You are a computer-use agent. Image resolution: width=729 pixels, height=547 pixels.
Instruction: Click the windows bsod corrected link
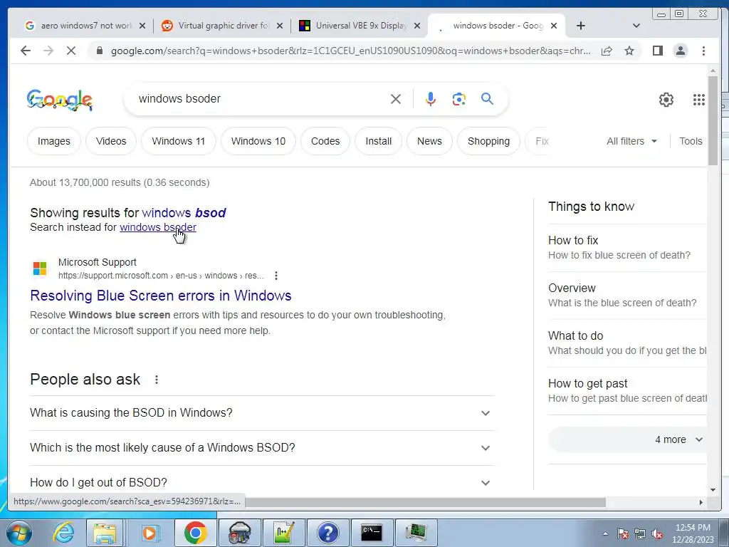click(184, 212)
